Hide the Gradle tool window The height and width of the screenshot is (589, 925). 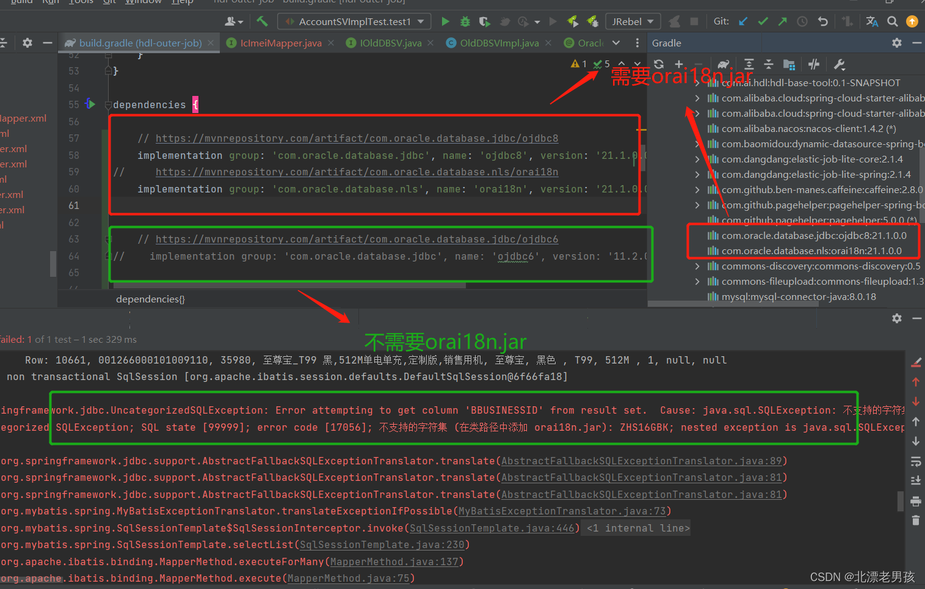click(916, 43)
